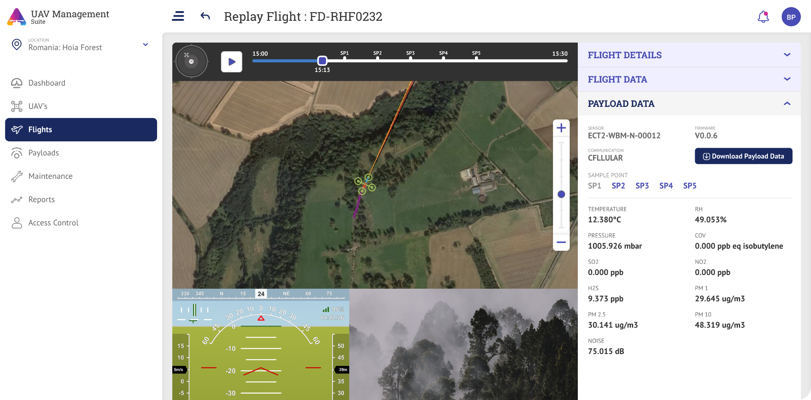Expand the Flight Data section
This screenshot has width=811, height=400.
pyautogui.click(x=787, y=79)
